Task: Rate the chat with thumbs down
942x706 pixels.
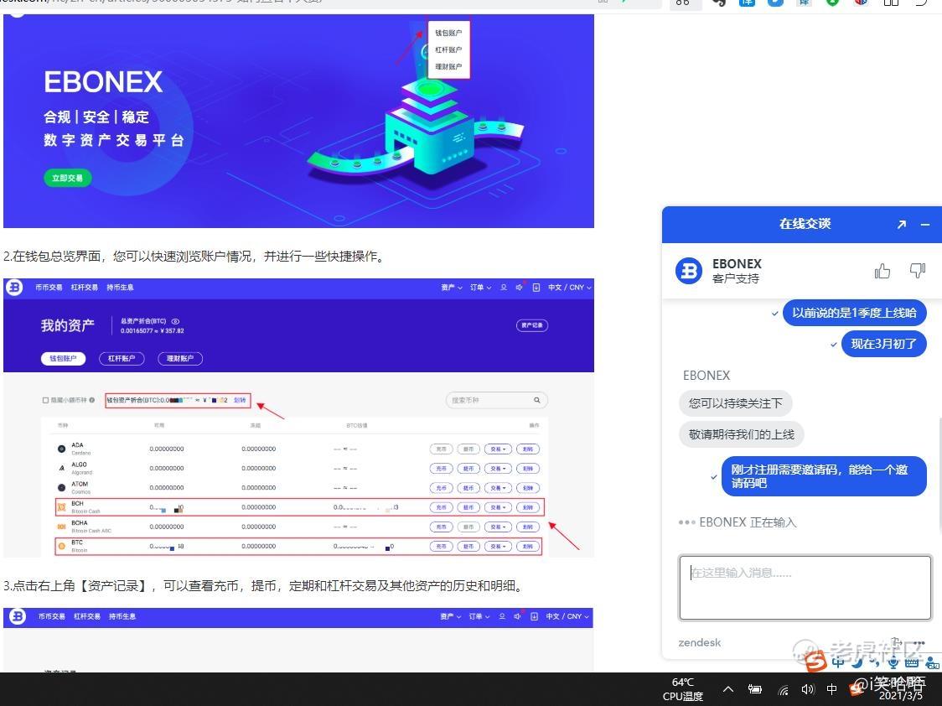Action: coord(918,271)
